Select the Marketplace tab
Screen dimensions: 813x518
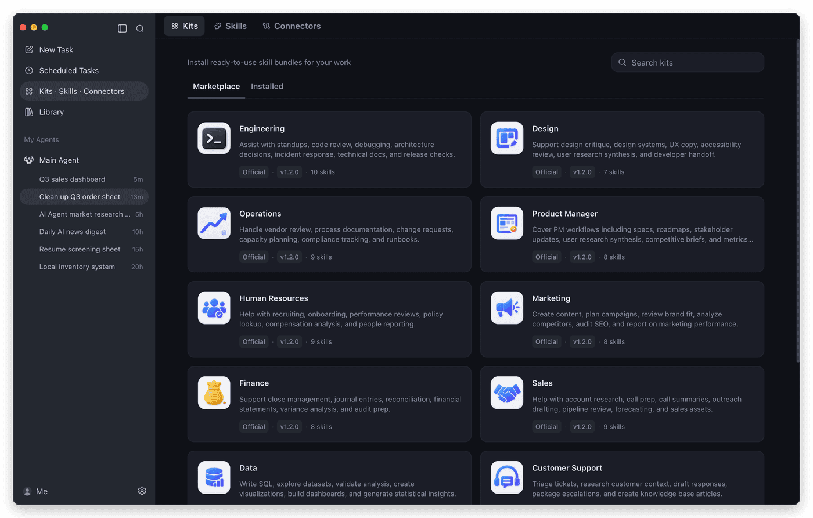(x=216, y=87)
